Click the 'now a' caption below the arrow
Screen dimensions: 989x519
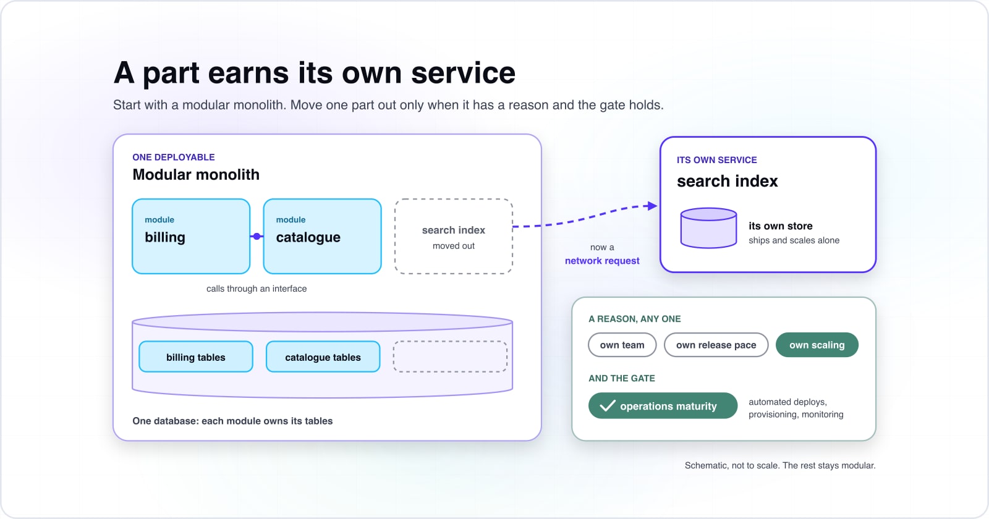602,247
